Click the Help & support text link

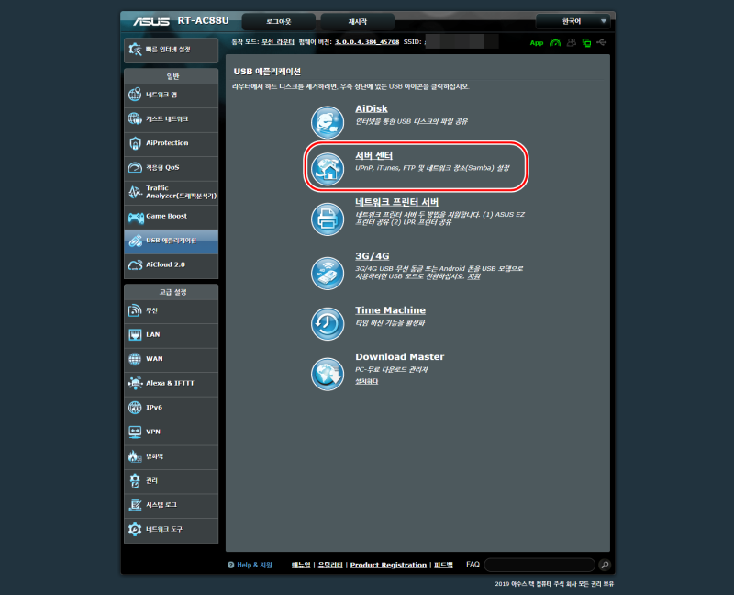pos(254,565)
